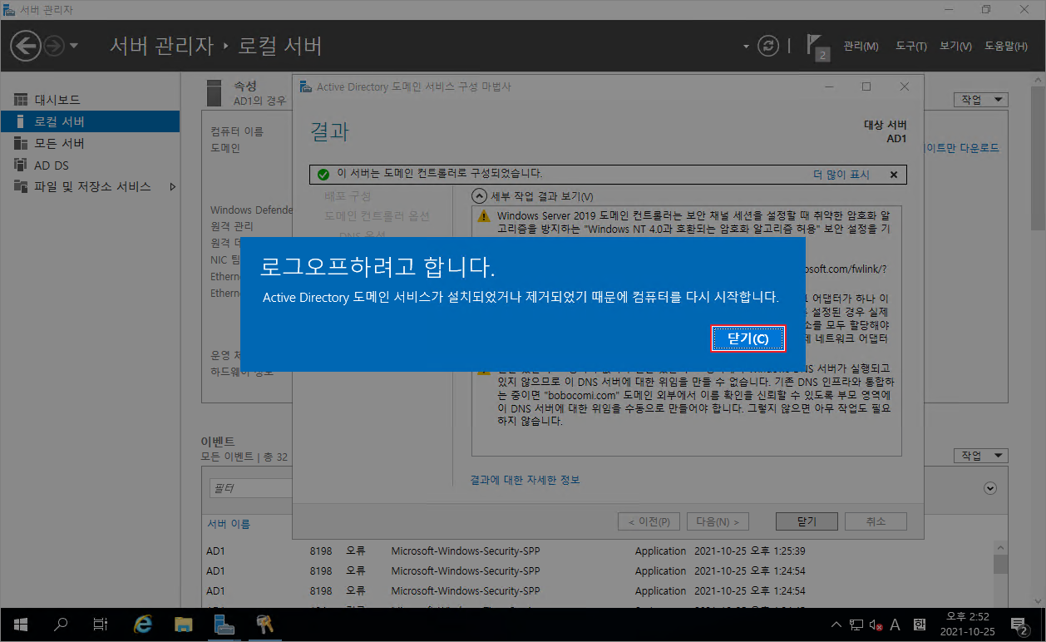
Task: Click the 이벤트 section heading
Action: [x=218, y=442]
